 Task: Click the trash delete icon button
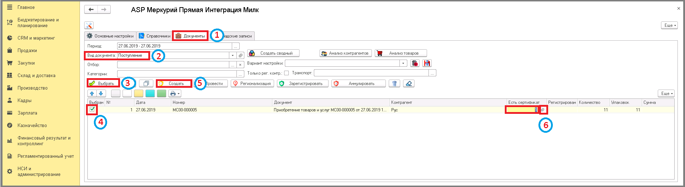pos(394,84)
